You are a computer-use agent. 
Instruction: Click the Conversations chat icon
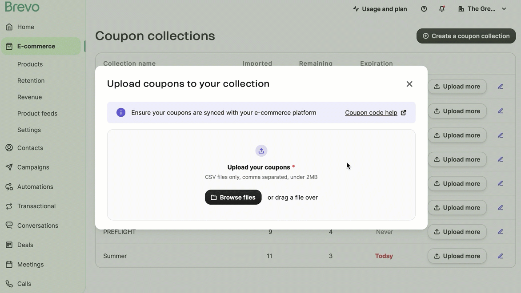click(x=9, y=226)
